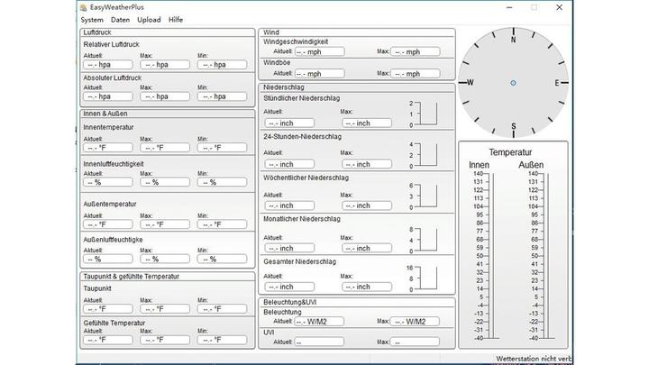Click 24-Stunden-Niederschlag Aktuell field
649x365 pixels.
pos(289,164)
